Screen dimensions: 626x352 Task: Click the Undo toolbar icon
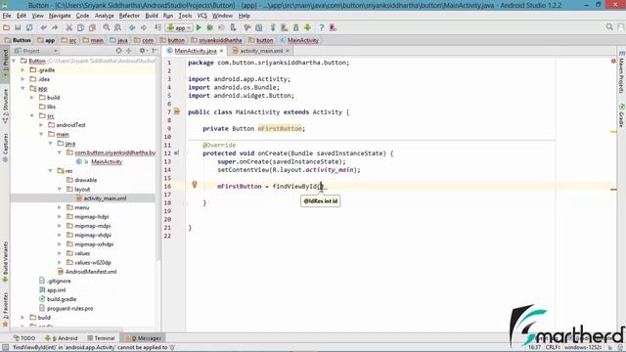(43, 27)
